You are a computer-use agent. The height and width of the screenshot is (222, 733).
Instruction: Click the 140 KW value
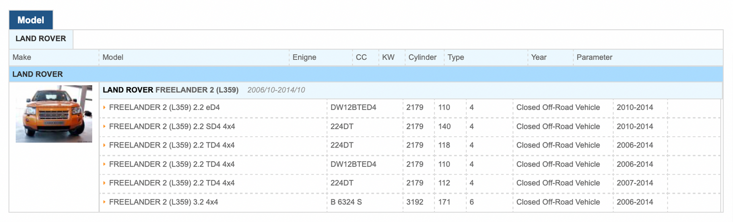[x=444, y=126]
